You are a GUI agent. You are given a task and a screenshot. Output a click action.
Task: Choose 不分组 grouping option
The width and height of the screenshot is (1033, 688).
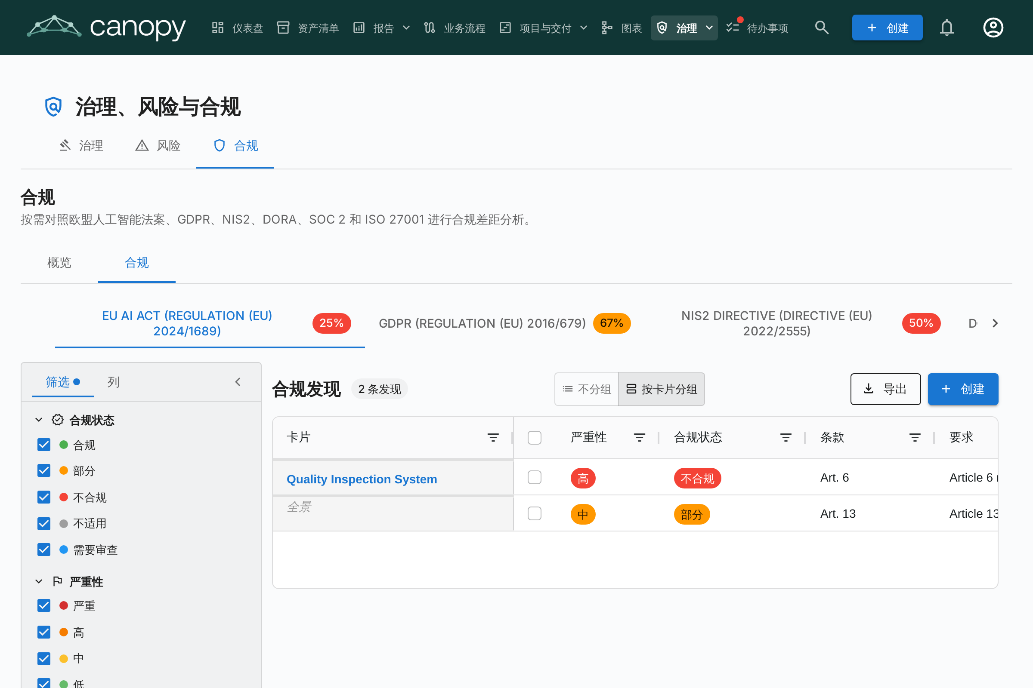tap(587, 389)
